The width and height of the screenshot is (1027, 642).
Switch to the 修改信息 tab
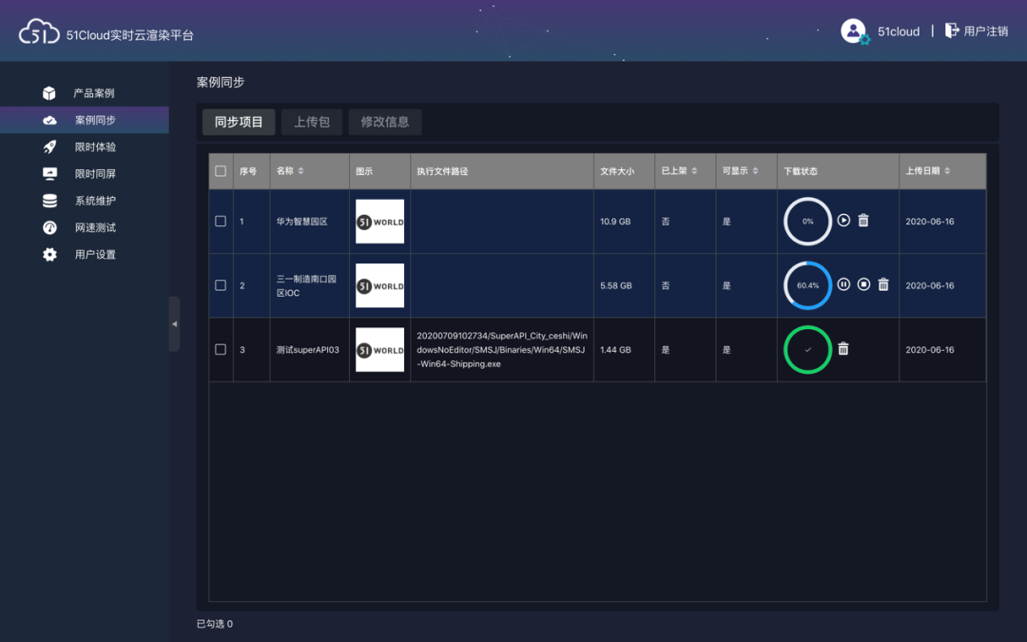point(384,122)
